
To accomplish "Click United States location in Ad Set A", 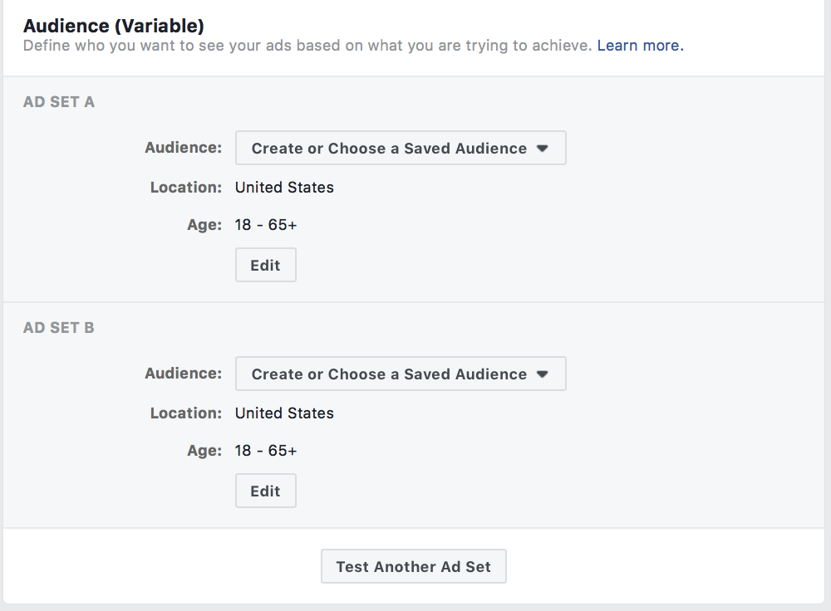I will [x=284, y=188].
